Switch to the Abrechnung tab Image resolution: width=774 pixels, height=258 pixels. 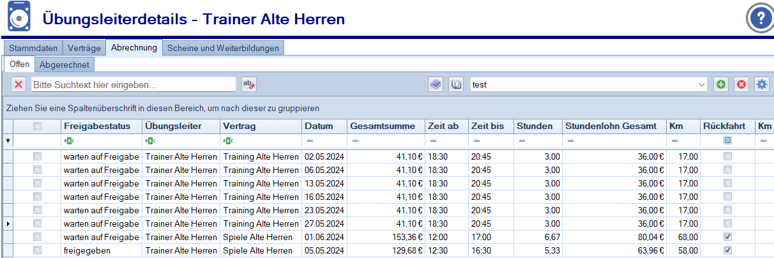pyautogui.click(x=134, y=48)
